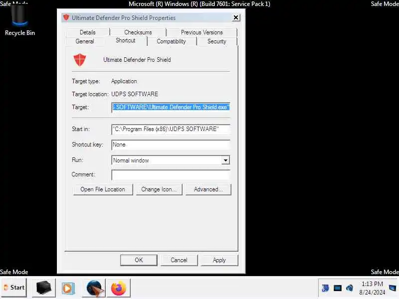Switch to the General tab
The image size is (399, 299).
(85, 41)
